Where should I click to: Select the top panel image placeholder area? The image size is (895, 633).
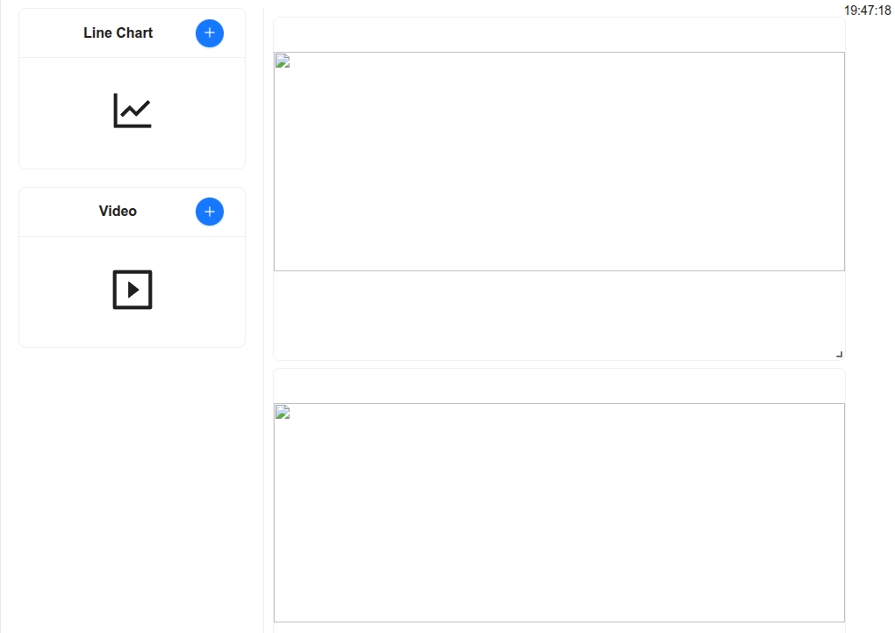coord(560,162)
